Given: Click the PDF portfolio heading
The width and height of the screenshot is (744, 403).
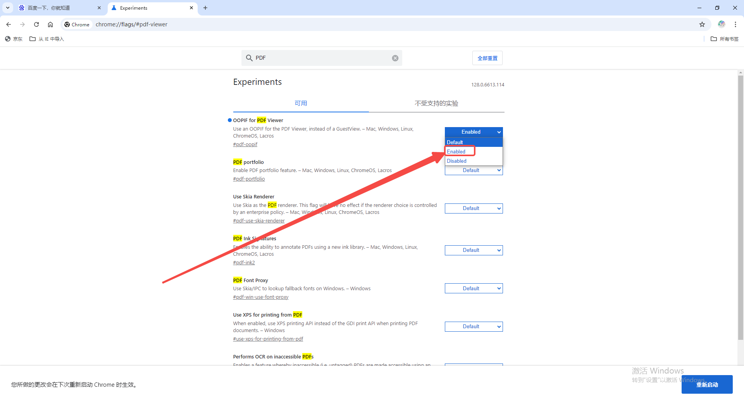Looking at the screenshot, I should coord(248,162).
